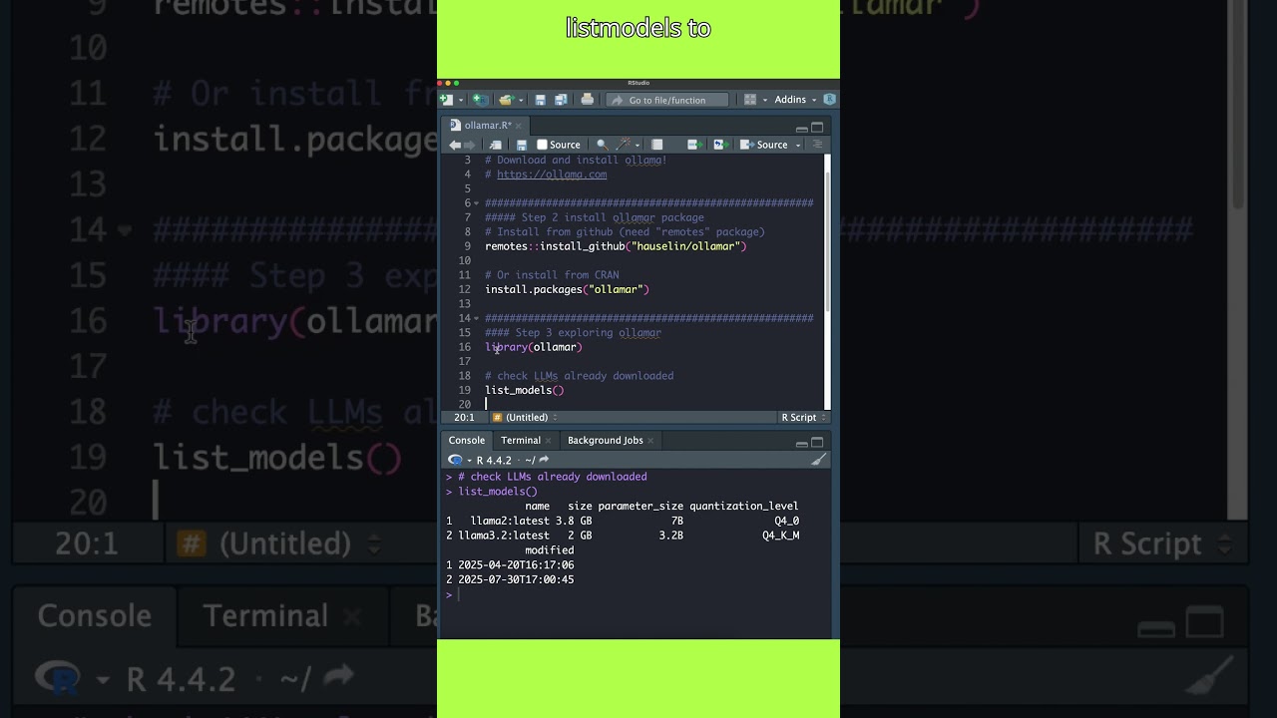Switch to the Console tab
The image size is (1277, 718).
coord(466,441)
